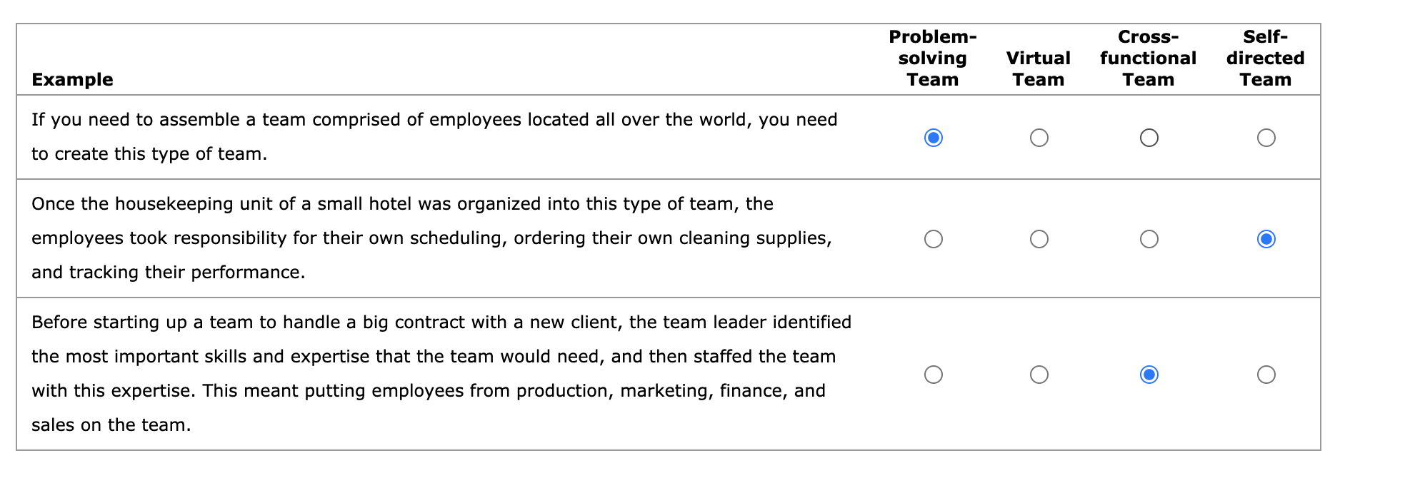The image size is (1410, 498).
Task: Select Cross-functional Team for the housekeeping example
Action: [1149, 239]
